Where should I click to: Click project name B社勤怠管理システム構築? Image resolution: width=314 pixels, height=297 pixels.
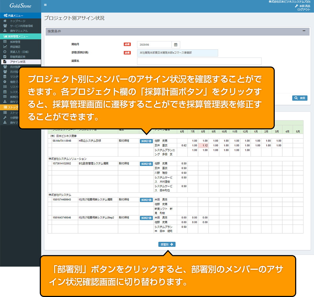(x=94, y=164)
